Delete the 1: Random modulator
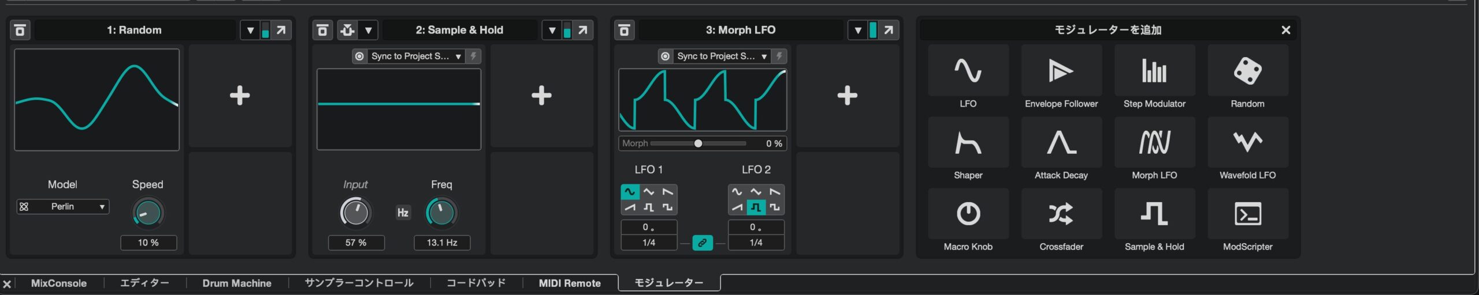This screenshot has height=295, width=1479. (x=20, y=30)
